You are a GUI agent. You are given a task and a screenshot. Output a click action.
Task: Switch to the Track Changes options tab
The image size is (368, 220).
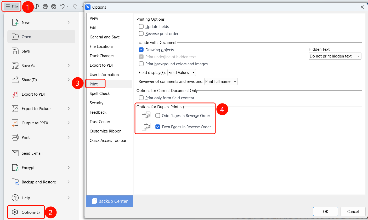pos(102,56)
